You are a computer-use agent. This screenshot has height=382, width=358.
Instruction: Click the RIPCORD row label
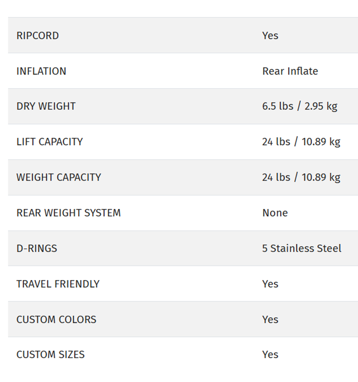click(x=37, y=36)
